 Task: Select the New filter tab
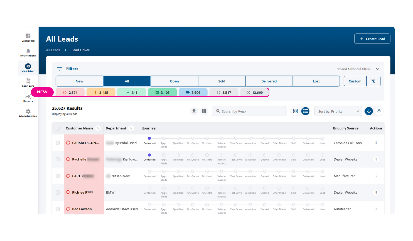(x=80, y=81)
